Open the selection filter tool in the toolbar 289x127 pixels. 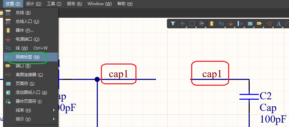tap(173, 24)
